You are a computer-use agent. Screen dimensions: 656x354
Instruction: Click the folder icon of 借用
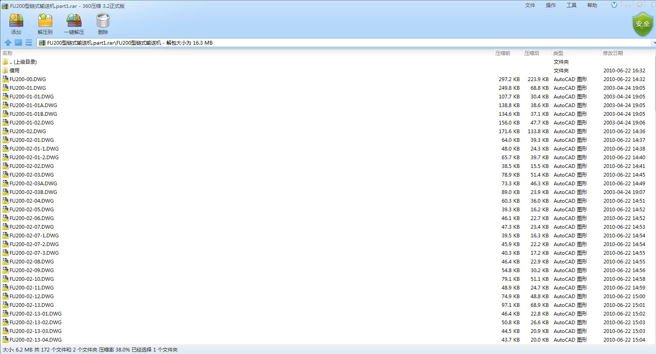[5, 70]
